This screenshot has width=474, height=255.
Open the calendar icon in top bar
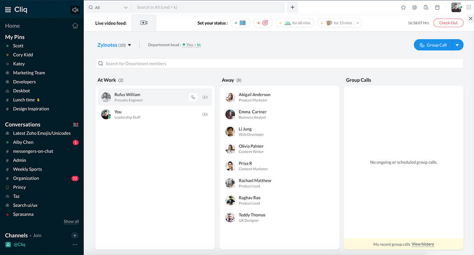click(437, 8)
